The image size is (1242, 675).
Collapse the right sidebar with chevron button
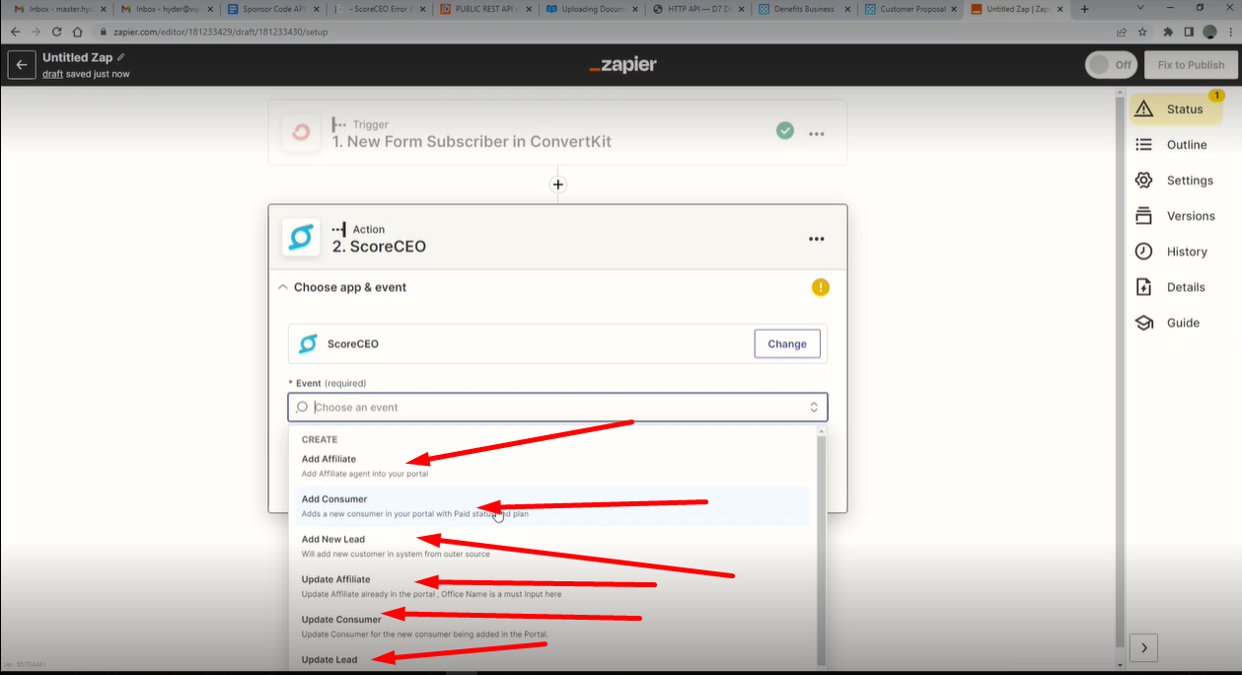point(1143,647)
